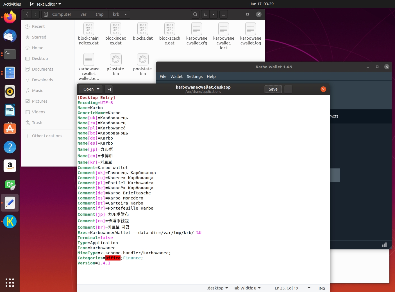
Task: Open Documents in the Files sidebar
Action: pos(48,69)
